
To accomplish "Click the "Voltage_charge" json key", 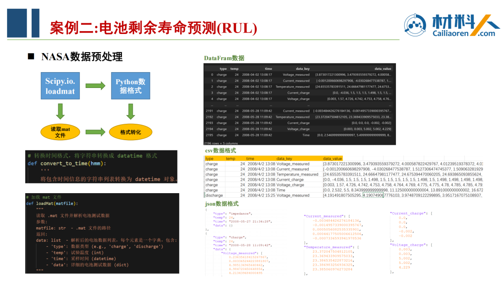I will tap(408, 244).
